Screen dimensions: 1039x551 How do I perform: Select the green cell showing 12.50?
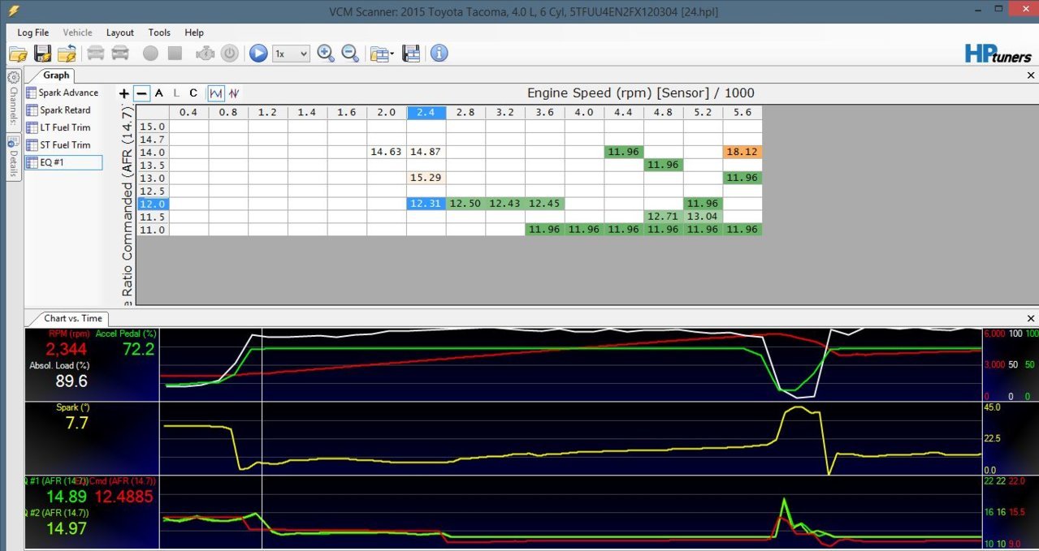click(x=465, y=204)
